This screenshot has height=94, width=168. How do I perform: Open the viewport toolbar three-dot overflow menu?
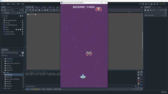tap(57, 10)
